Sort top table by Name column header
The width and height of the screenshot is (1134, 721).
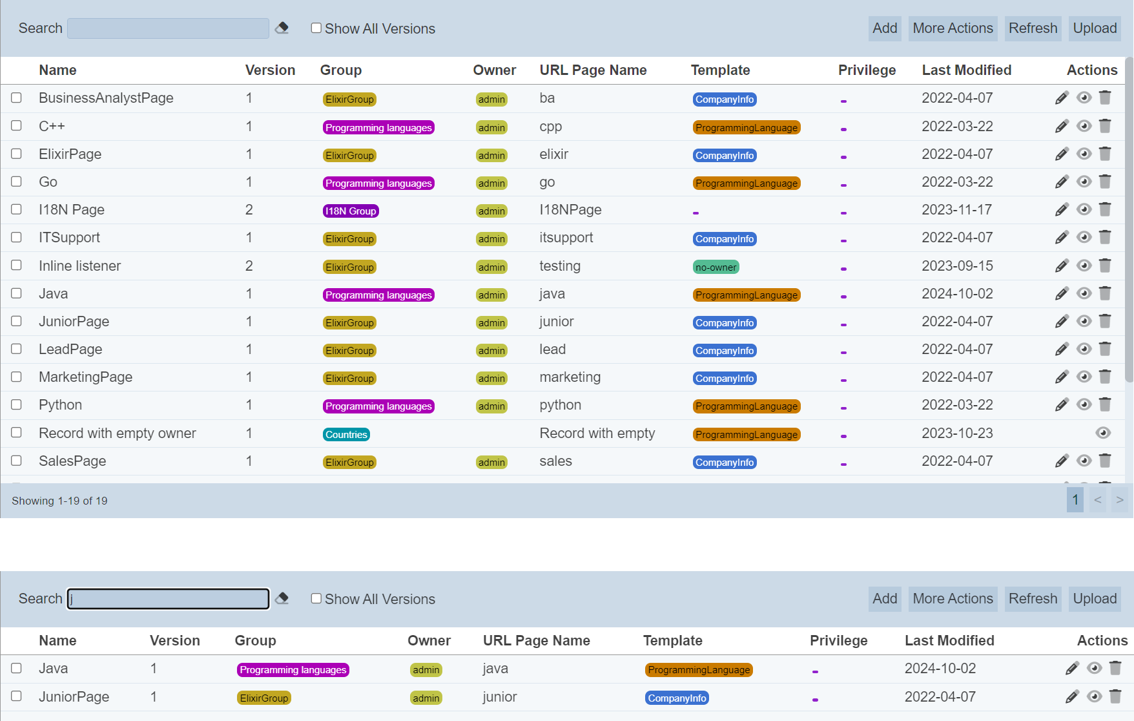(57, 70)
